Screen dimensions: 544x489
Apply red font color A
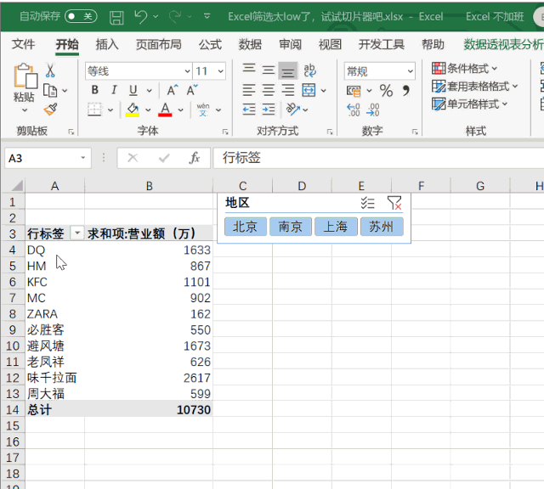point(165,110)
